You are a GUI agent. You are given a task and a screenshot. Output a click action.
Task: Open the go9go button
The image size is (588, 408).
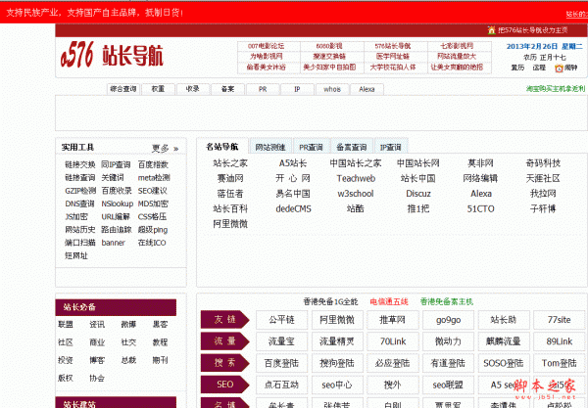448,320
